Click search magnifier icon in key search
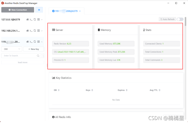This screenshot has width=188, height=123. click(x=38, y=56)
